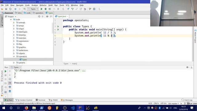The height and width of the screenshot is (111, 197).
Task: Open the Analyze menu
Action: tap(35, 5)
